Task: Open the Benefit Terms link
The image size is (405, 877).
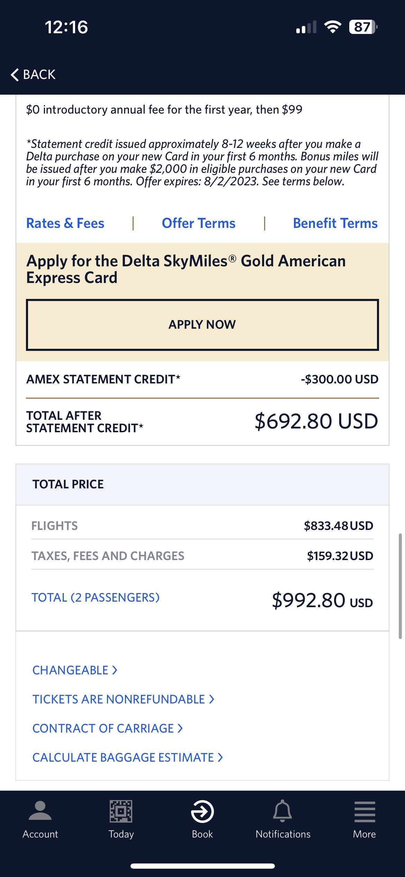Action: click(x=335, y=223)
